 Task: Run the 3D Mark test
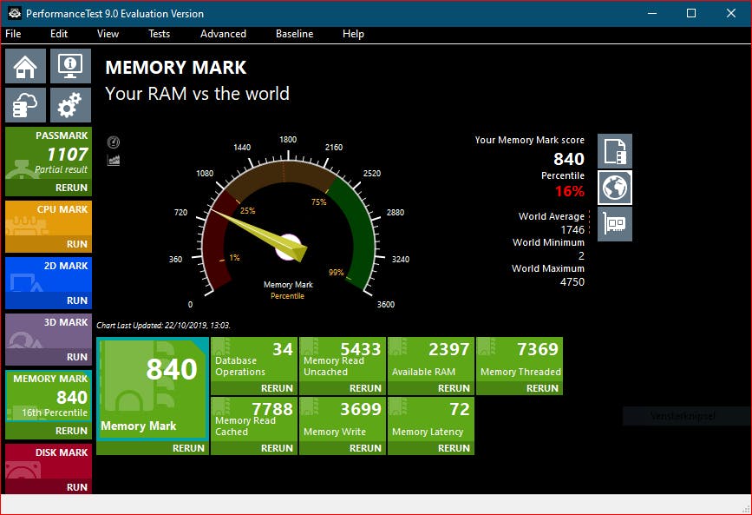click(x=76, y=357)
